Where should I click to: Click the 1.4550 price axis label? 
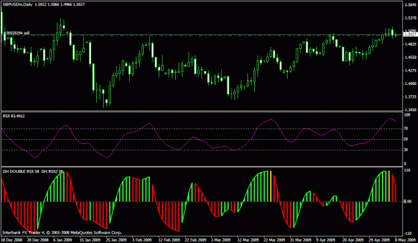[410, 58]
